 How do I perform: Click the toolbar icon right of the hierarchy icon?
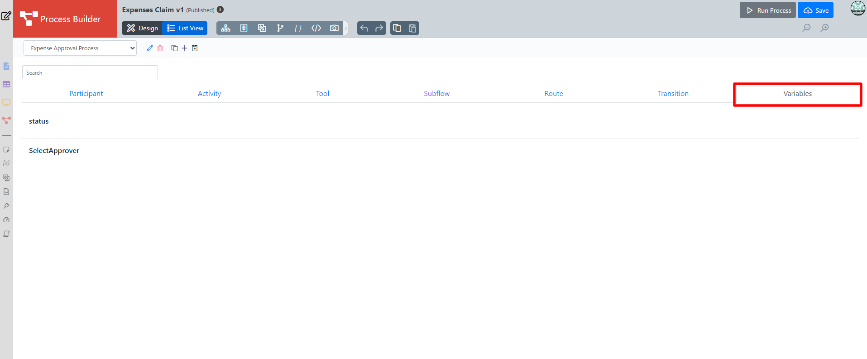tap(244, 28)
